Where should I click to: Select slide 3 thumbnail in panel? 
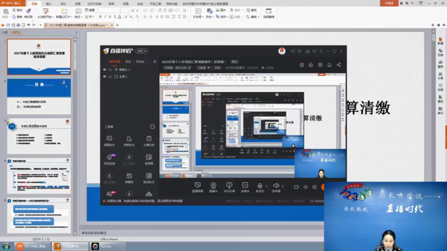click(x=39, y=136)
